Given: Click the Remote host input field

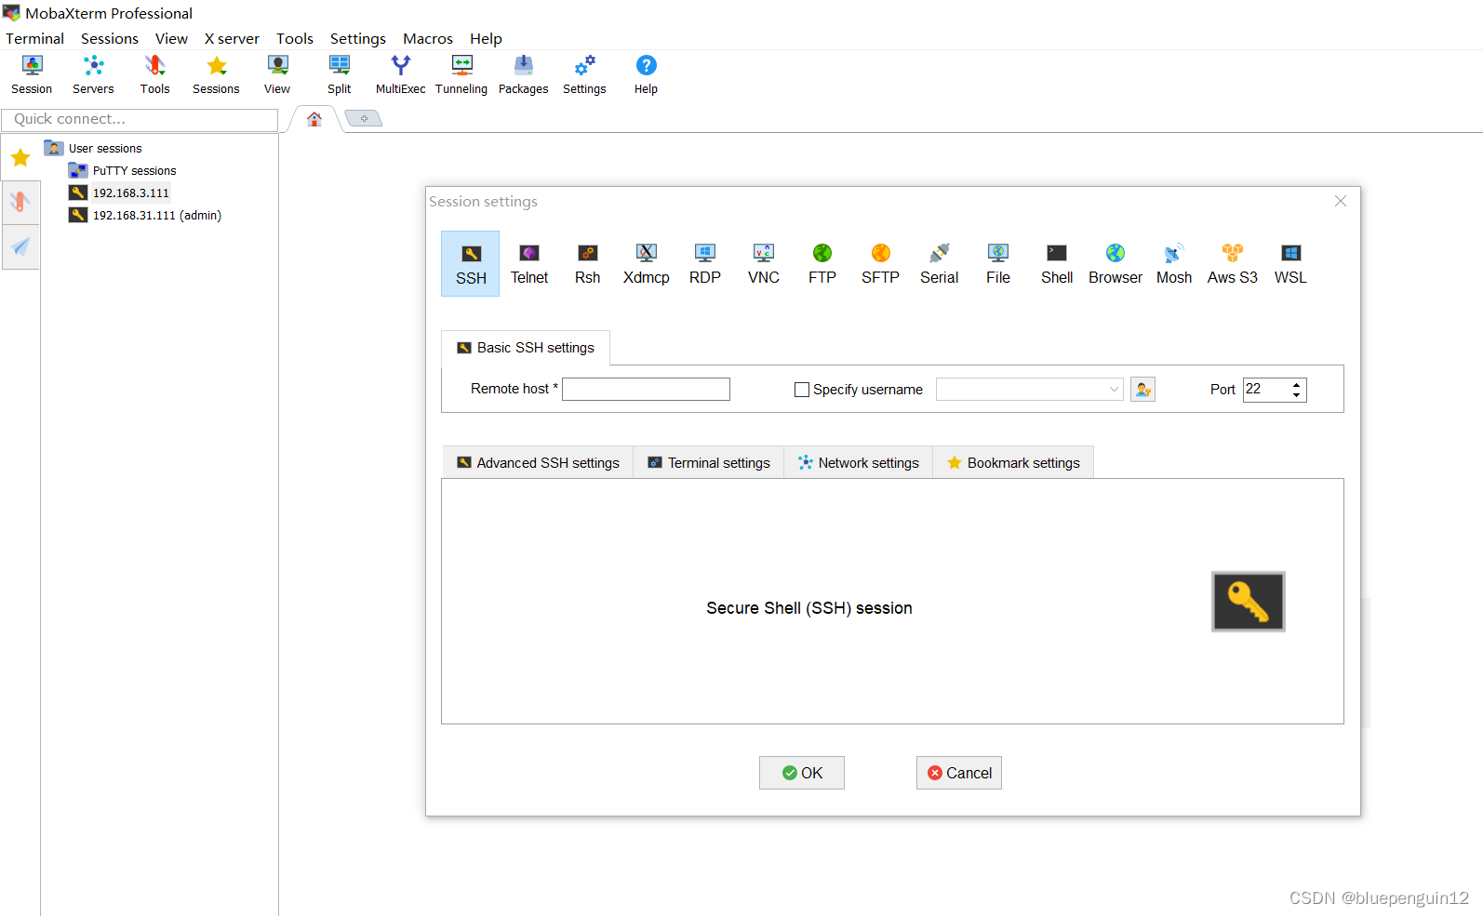Looking at the screenshot, I should tap(646, 390).
